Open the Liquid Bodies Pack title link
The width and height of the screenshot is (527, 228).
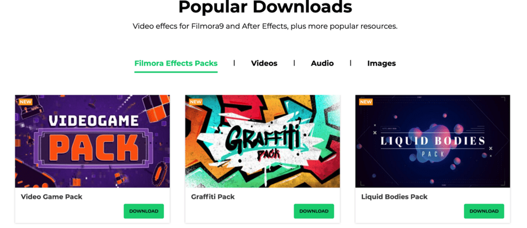coord(394,197)
